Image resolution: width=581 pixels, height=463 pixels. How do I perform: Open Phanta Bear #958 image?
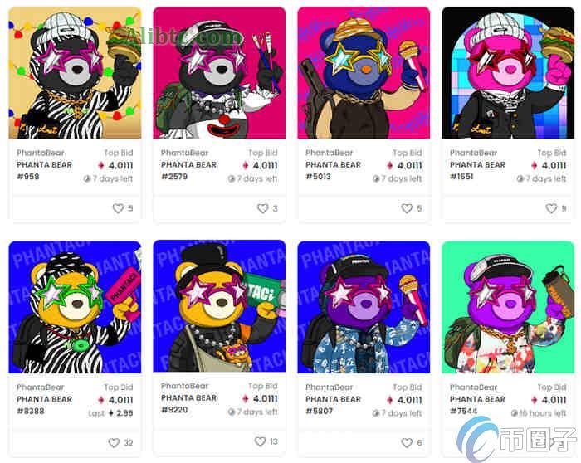click(x=75, y=72)
